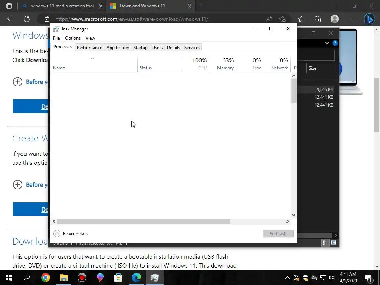Click the webpage vertical scrollbar thumb
This screenshot has width=380, height=285.
(x=377, y=105)
